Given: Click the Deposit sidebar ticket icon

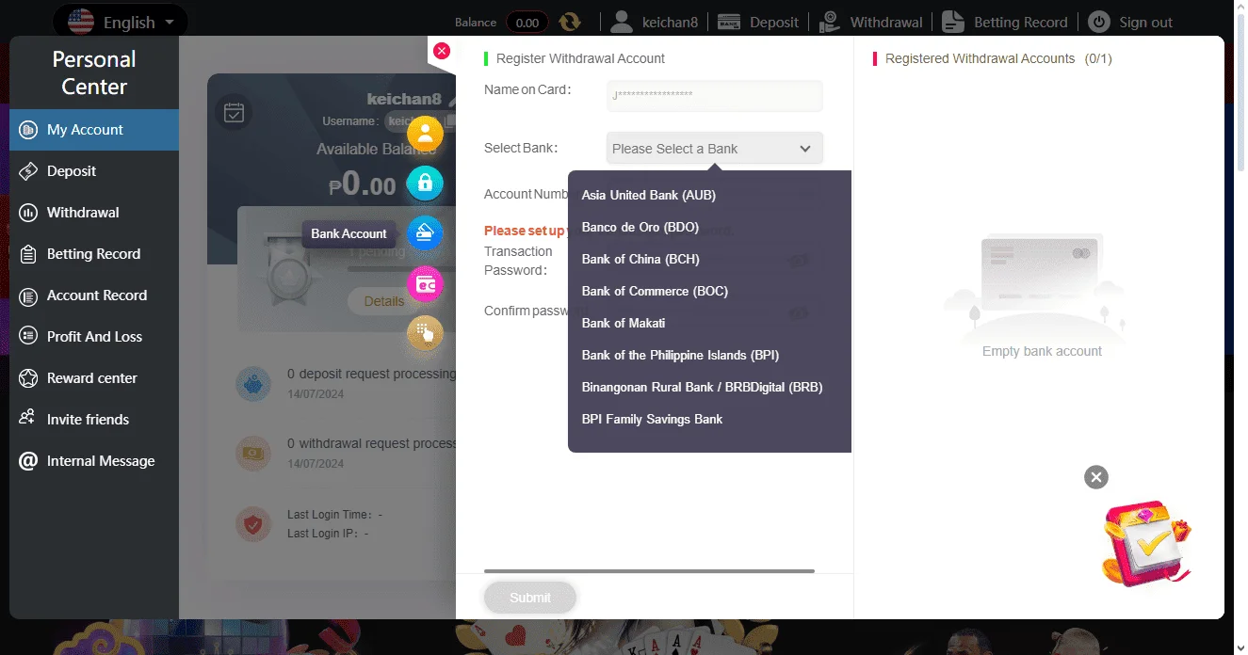Looking at the screenshot, I should (x=29, y=171).
